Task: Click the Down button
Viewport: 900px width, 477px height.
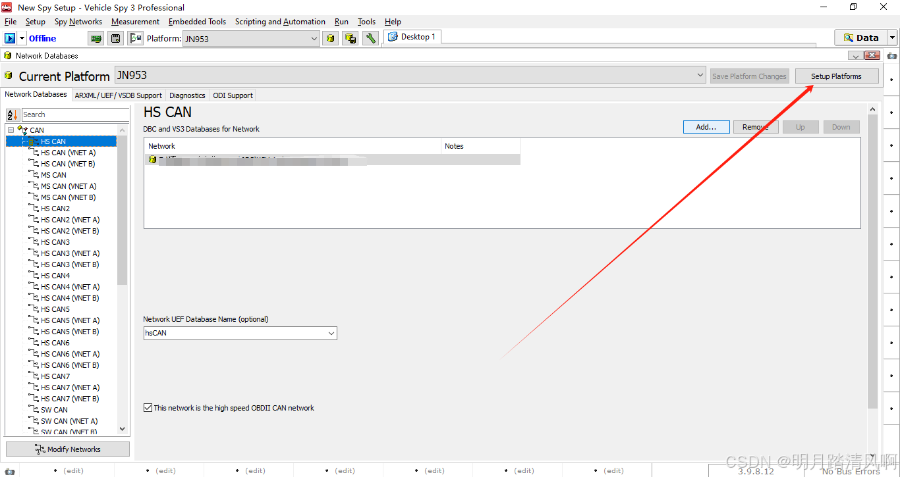Action: click(841, 127)
